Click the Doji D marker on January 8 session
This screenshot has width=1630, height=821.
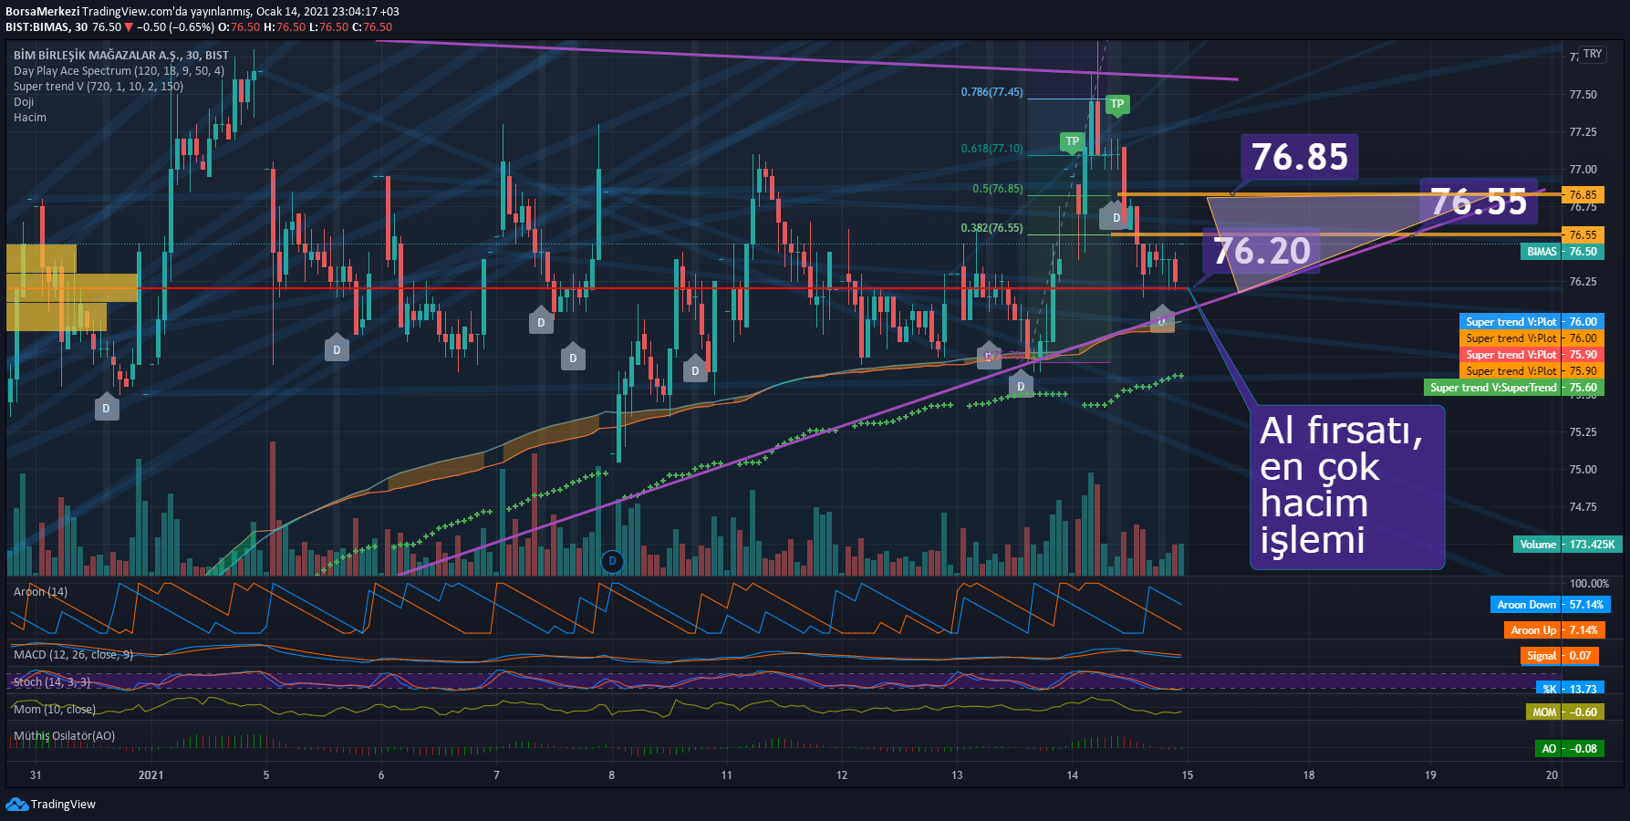click(695, 369)
